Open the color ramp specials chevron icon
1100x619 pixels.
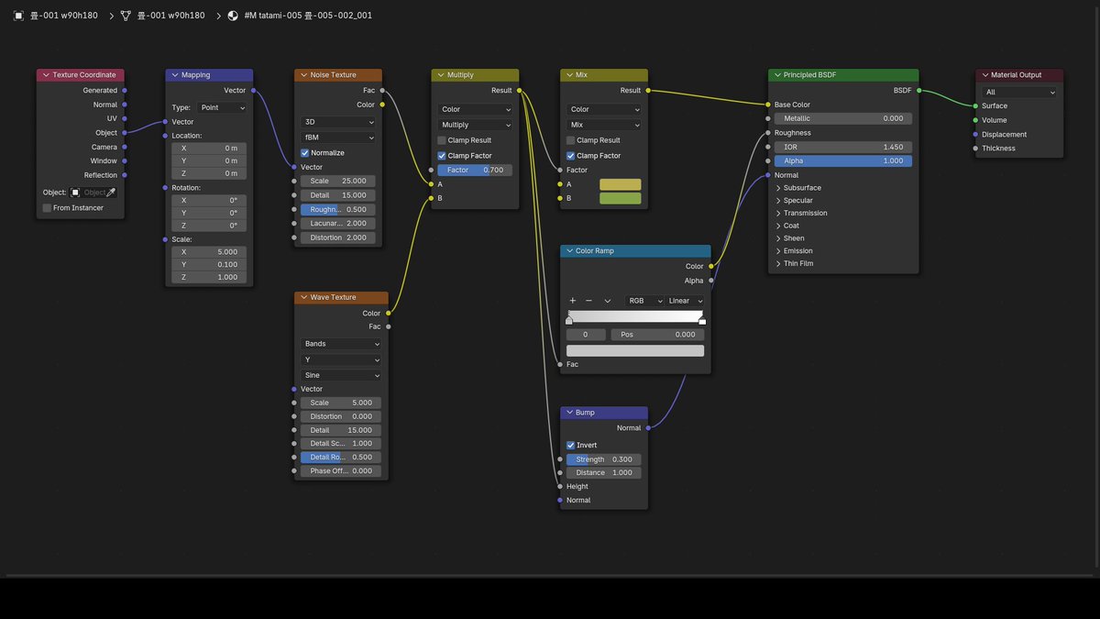click(608, 300)
